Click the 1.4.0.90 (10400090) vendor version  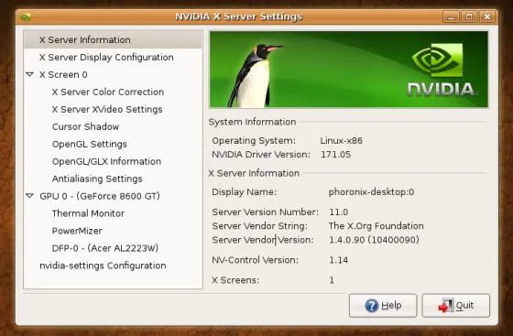(374, 240)
